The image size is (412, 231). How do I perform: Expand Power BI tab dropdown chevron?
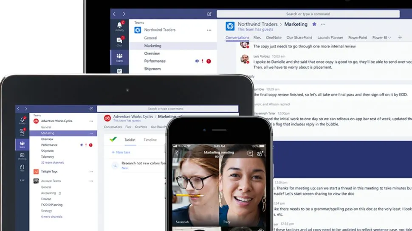389,38
